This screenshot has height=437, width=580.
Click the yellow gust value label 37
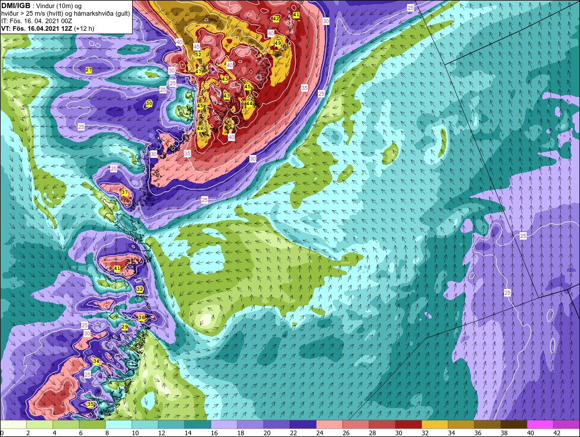[x=125, y=193]
